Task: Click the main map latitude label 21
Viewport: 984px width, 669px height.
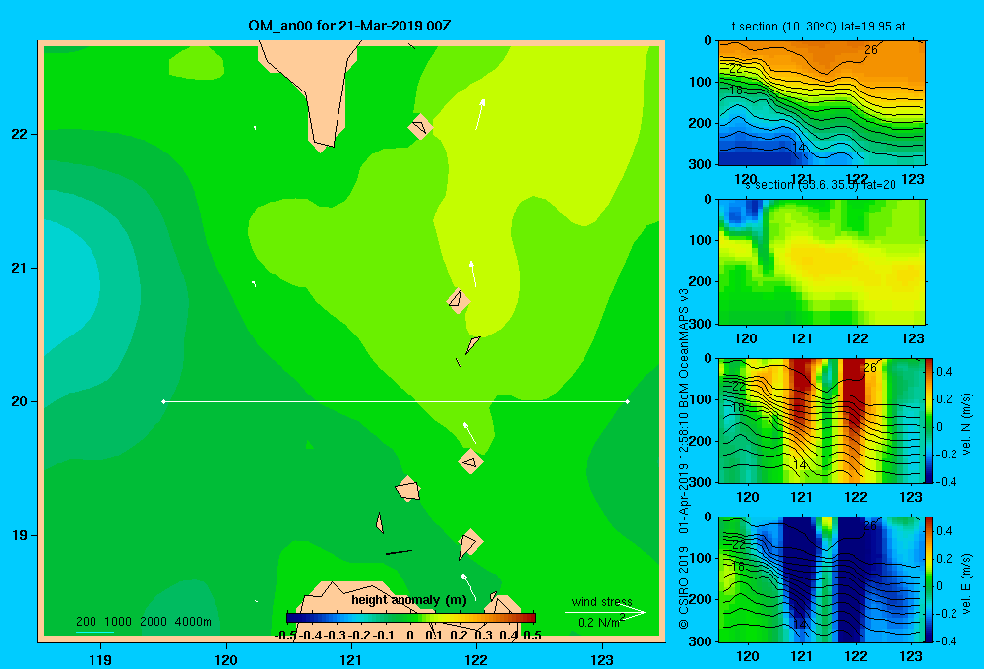Action: [20, 268]
